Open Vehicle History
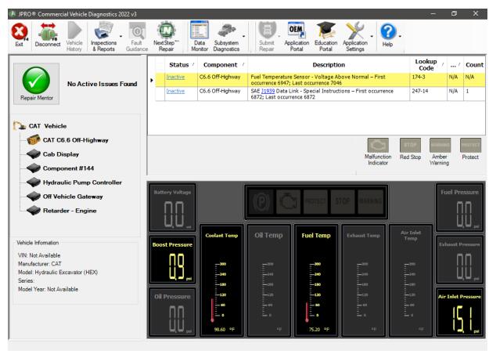The width and height of the screenshot is (489, 354). [x=74, y=37]
